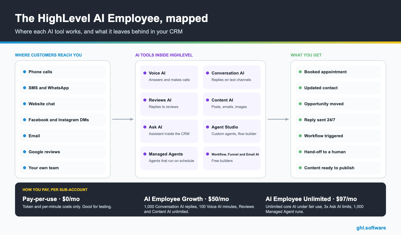Click the Ask AI card
The image size is (401, 235).
pos(169,131)
